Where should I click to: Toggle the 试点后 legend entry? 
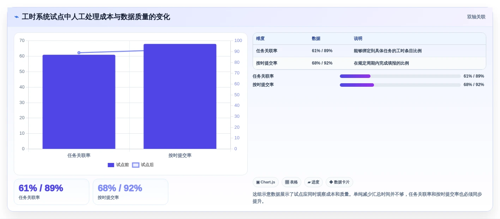click(x=143, y=165)
